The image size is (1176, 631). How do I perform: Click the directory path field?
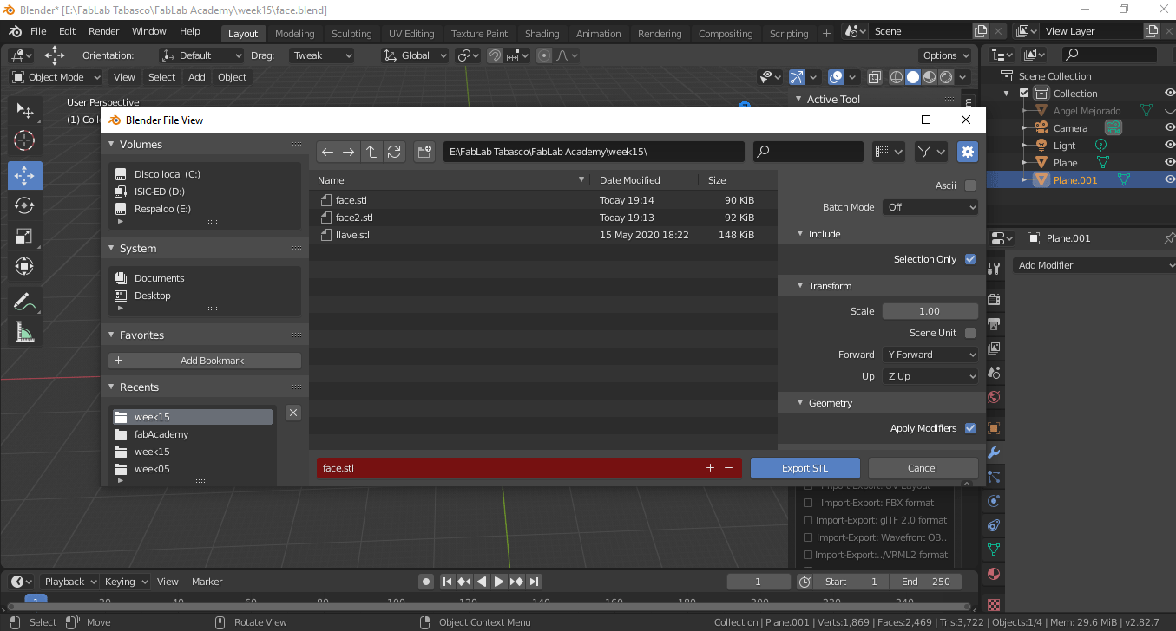click(x=594, y=152)
